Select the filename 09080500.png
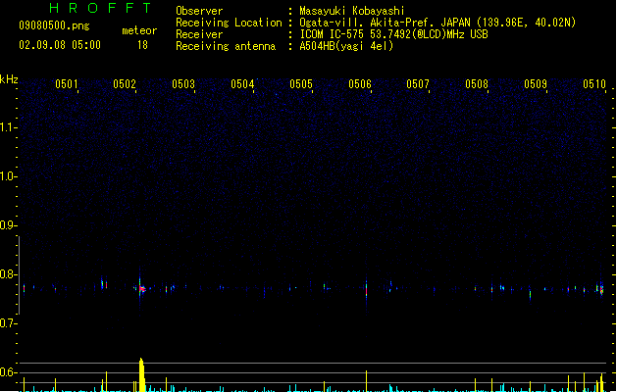617x392 pixels. [x=54, y=25]
